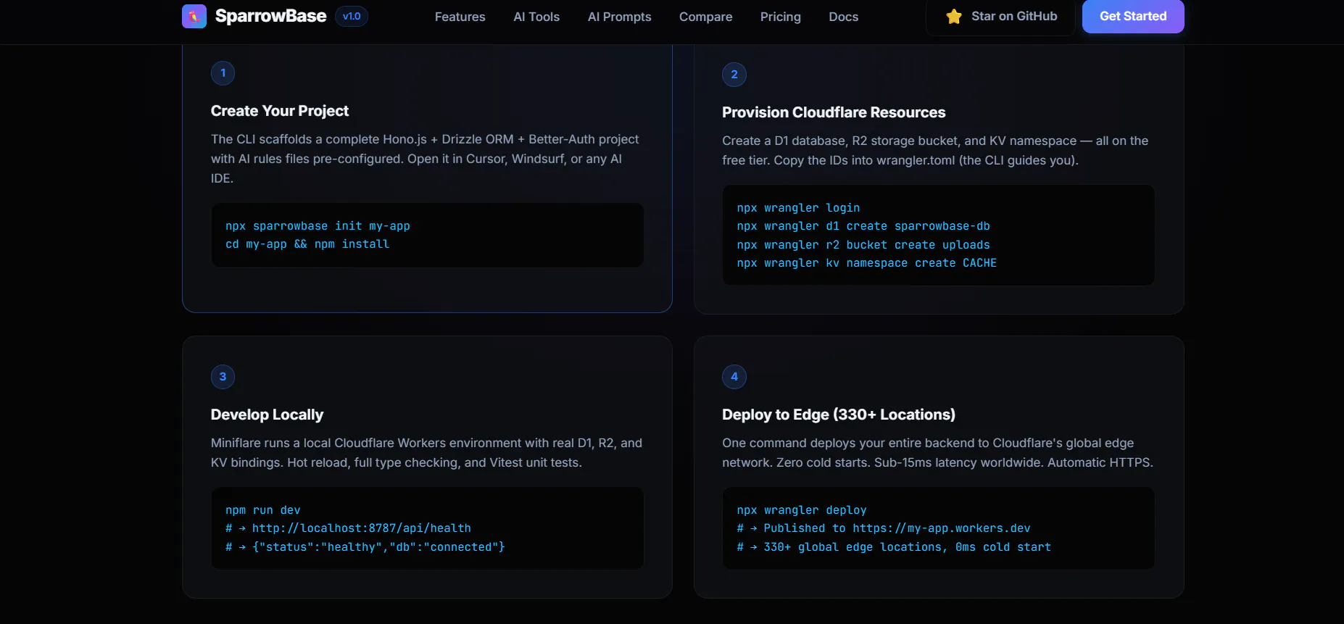This screenshot has width=1344, height=624.
Task: Open the Features nav item
Action: coord(460,17)
